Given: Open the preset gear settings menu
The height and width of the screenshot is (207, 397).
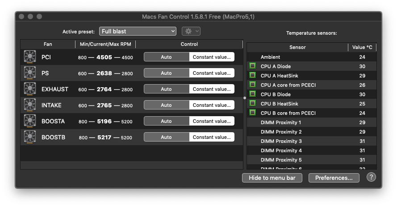Looking at the screenshot, I should (191, 31).
